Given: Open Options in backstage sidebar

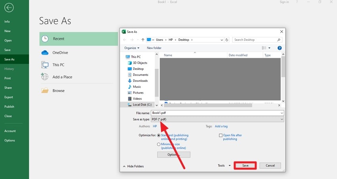Looking at the screenshot, I should tap(10, 141).
